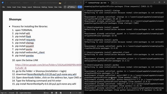Click 'open TERMINAL' list item

click(x=24, y=30)
